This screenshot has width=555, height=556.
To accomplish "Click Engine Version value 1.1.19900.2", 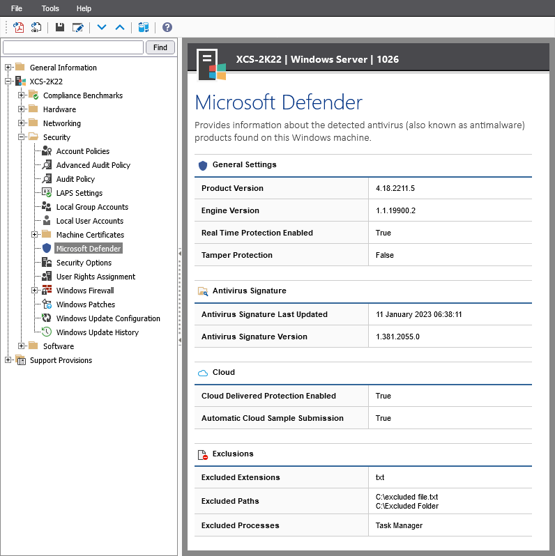I will pos(395,210).
